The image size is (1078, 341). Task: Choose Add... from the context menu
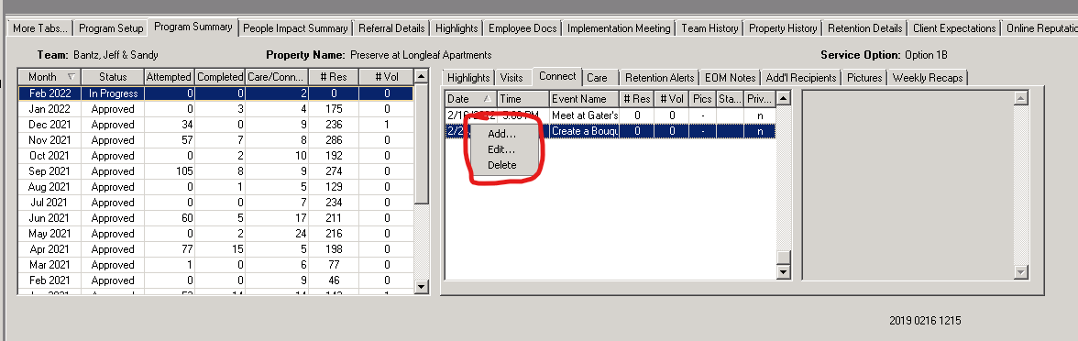click(502, 134)
